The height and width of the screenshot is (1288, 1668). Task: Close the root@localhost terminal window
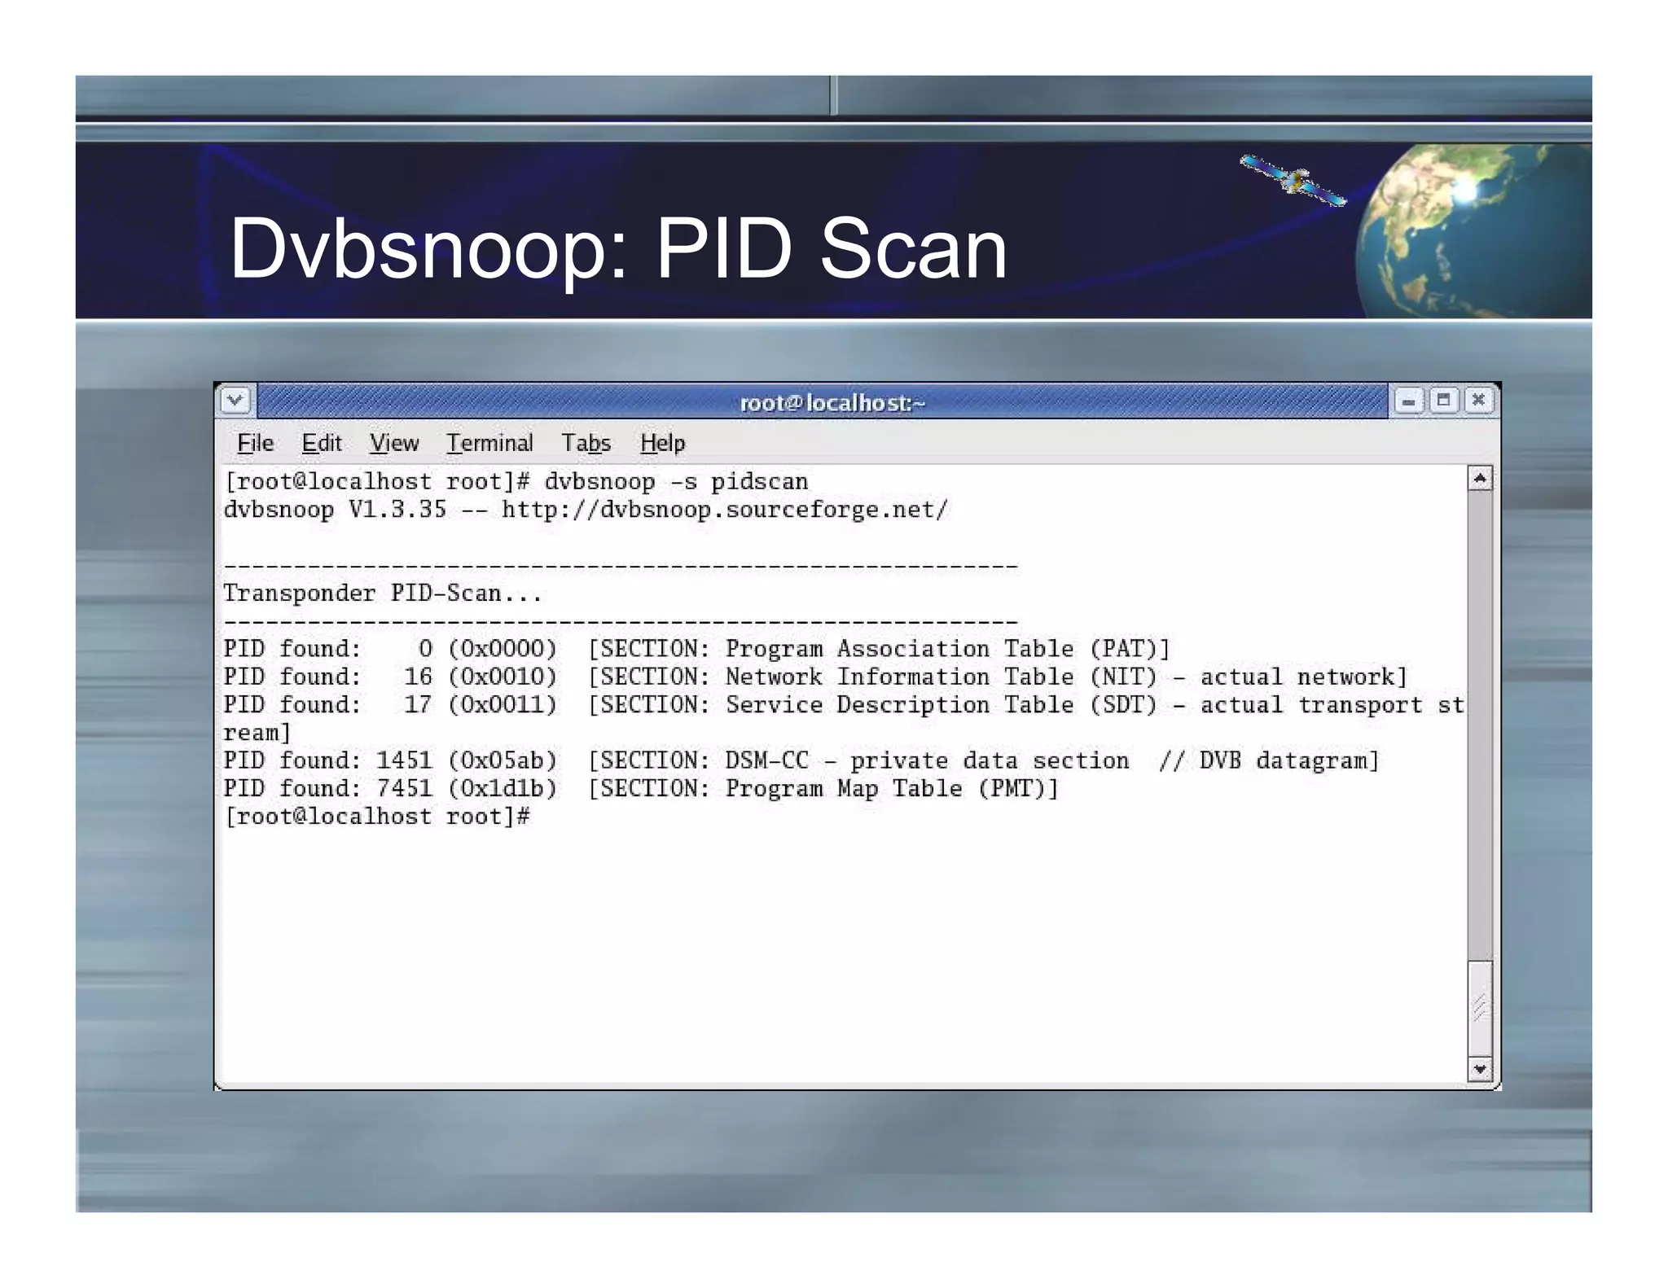1478,401
